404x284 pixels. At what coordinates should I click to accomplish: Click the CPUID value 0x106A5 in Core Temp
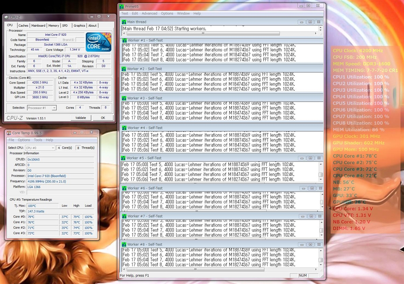point(60,160)
